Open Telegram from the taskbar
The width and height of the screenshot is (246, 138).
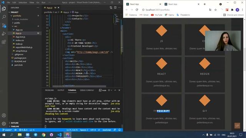pyautogui.click(x=36, y=135)
